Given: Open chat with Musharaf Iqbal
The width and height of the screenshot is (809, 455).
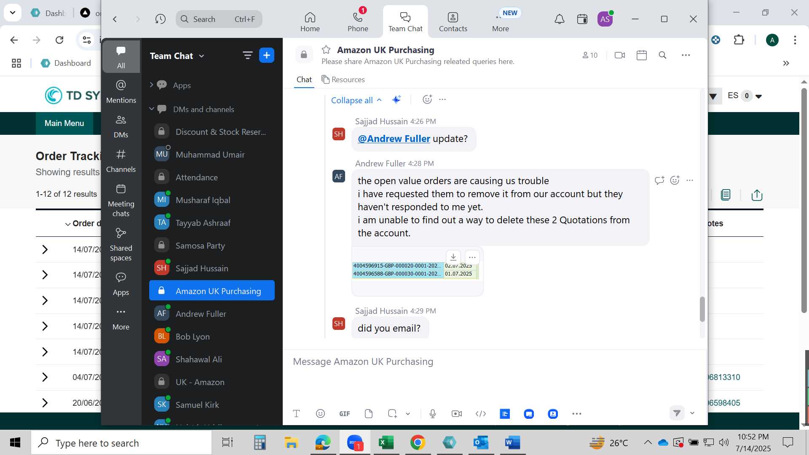Looking at the screenshot, I should [x=212, y=200].
